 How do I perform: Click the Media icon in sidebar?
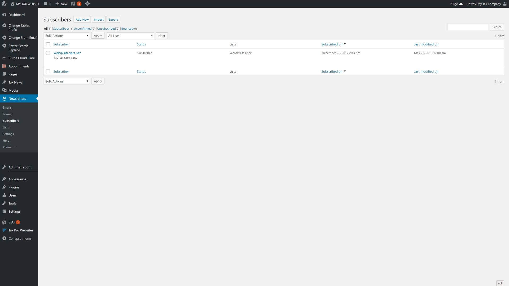4,90
